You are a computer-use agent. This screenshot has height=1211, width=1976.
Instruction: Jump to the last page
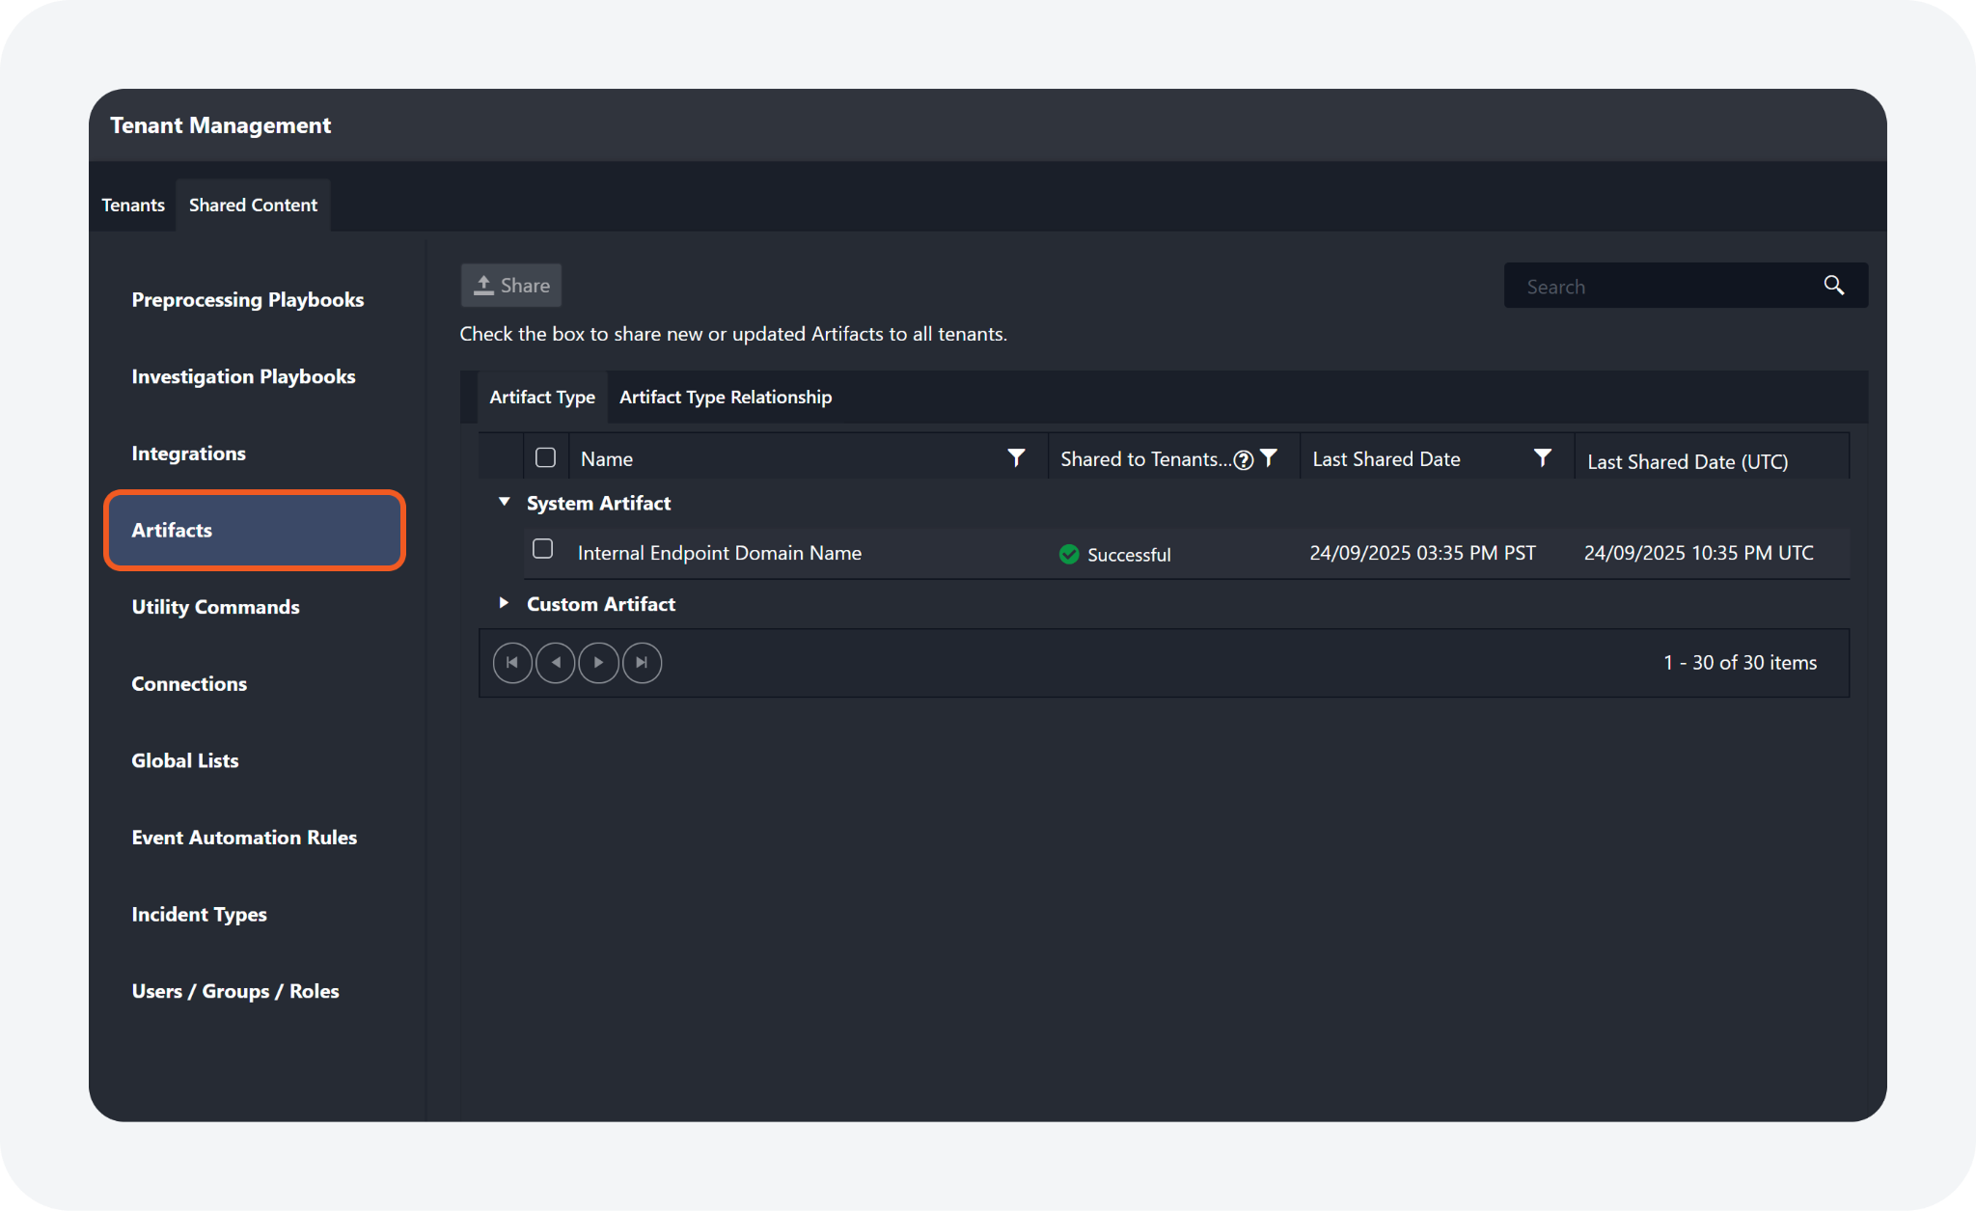click(642, 663)
